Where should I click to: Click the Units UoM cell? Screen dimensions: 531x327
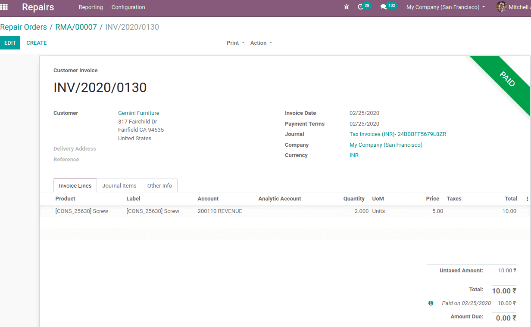tap(378, 211)
